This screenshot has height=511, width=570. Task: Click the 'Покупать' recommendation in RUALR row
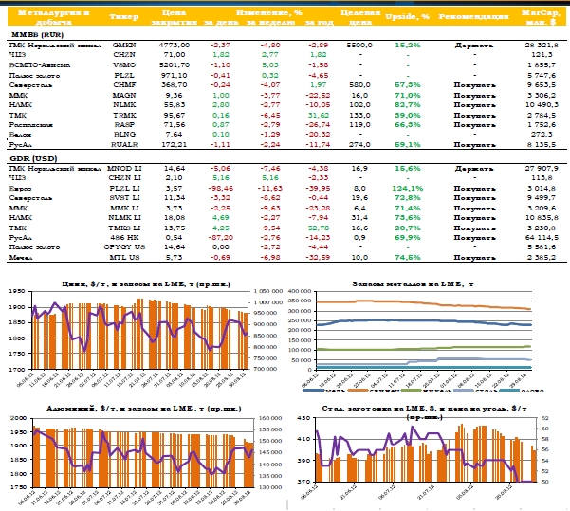[x=474, y=145]
